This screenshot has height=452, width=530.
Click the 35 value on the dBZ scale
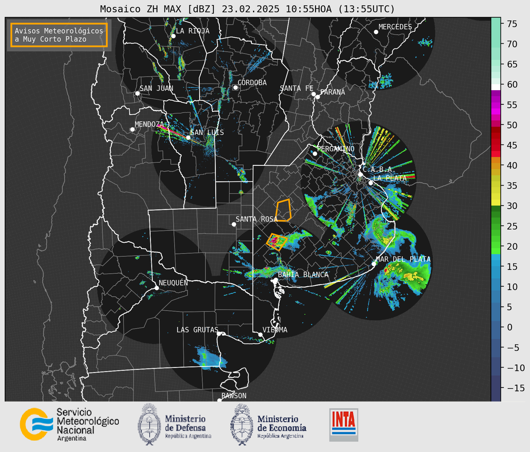pos(512,186)
